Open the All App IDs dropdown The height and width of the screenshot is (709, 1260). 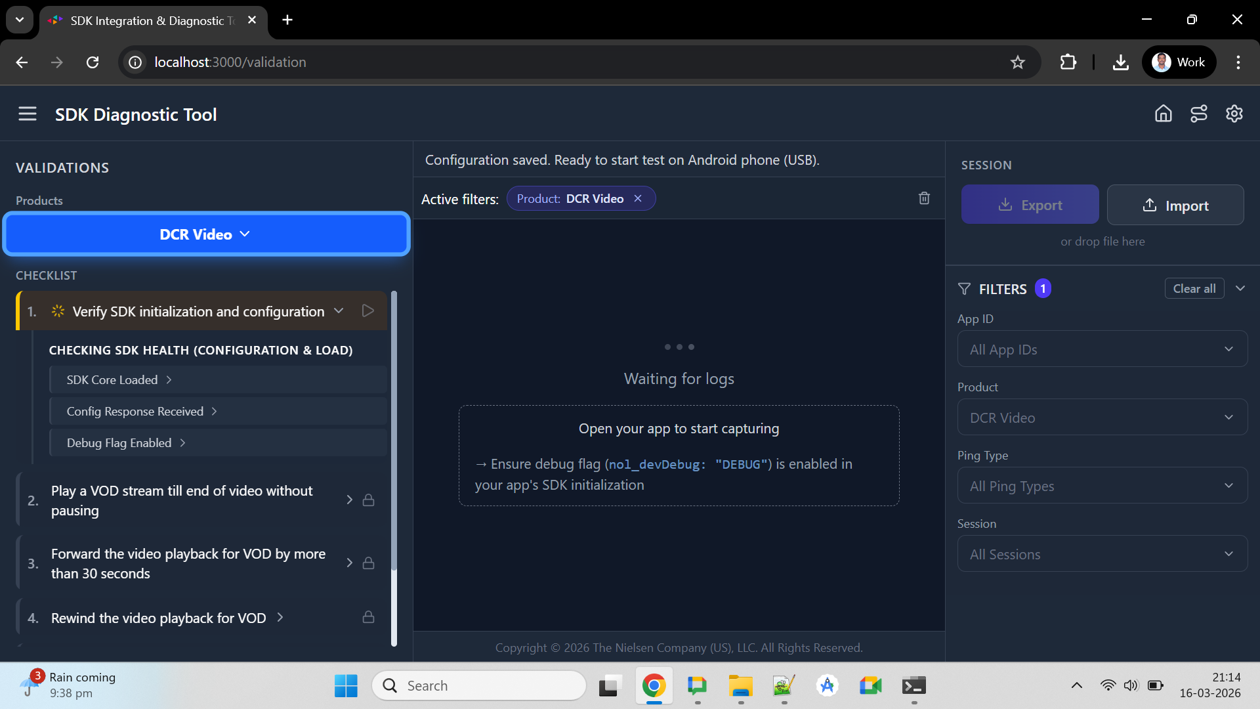(1101, 349)
